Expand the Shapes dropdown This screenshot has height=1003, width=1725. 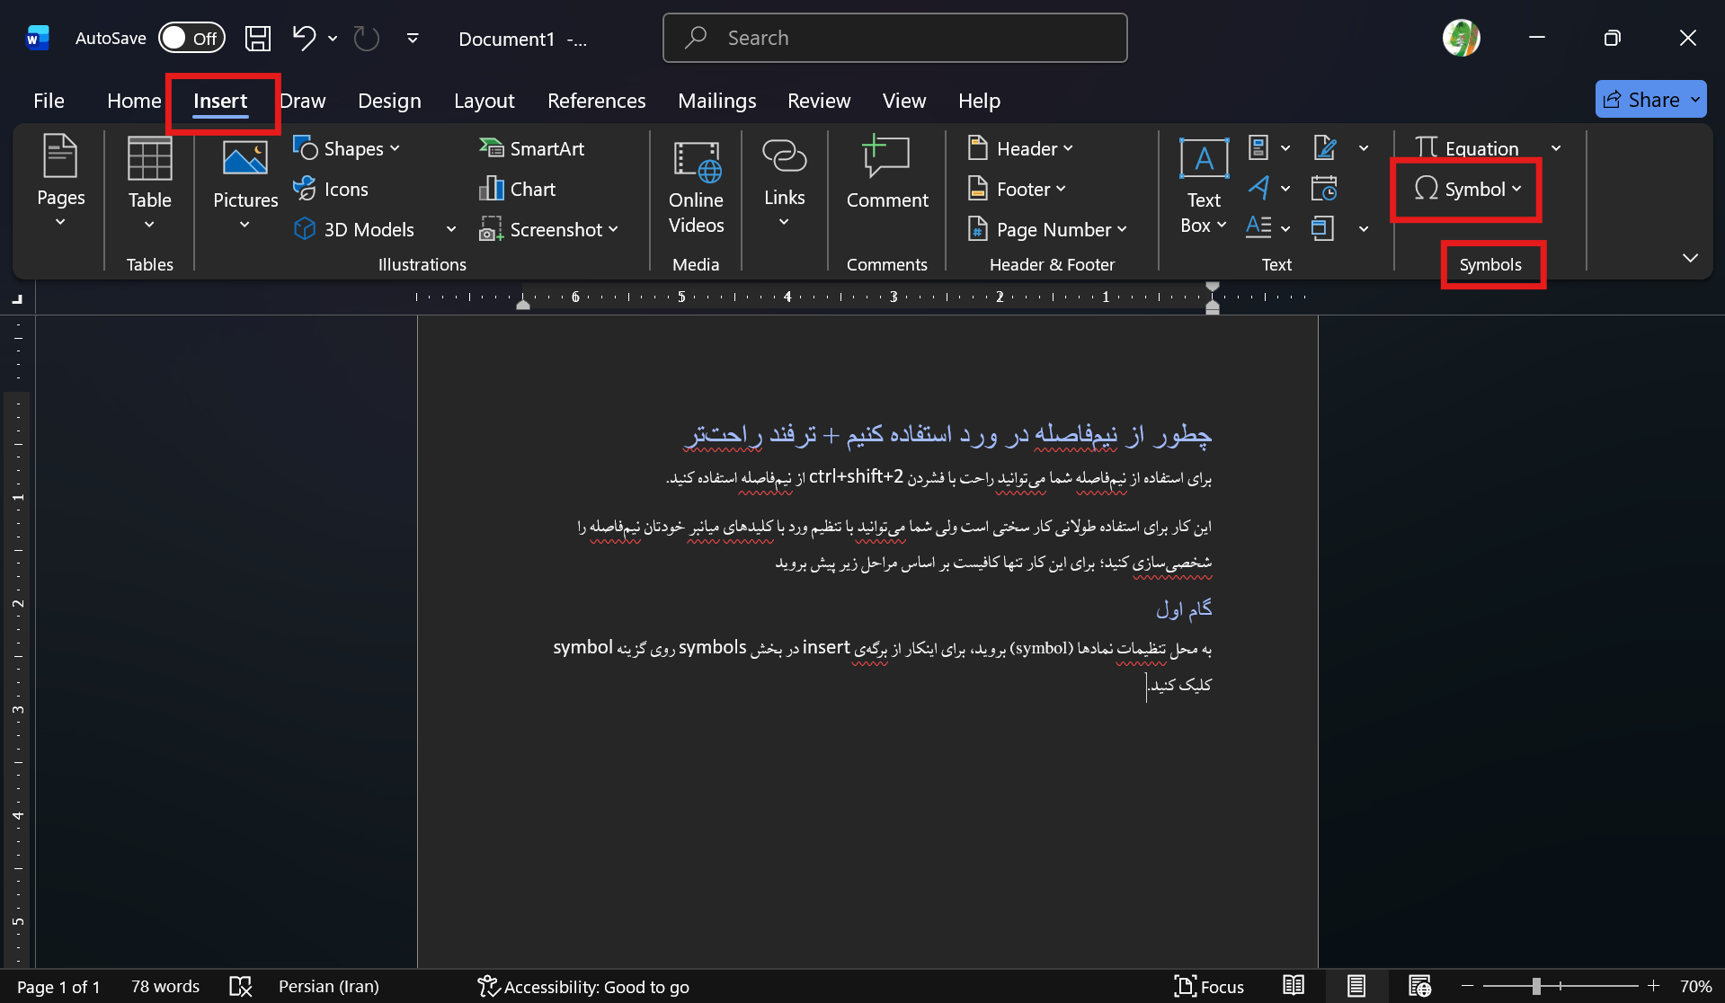tap(396, 147)
